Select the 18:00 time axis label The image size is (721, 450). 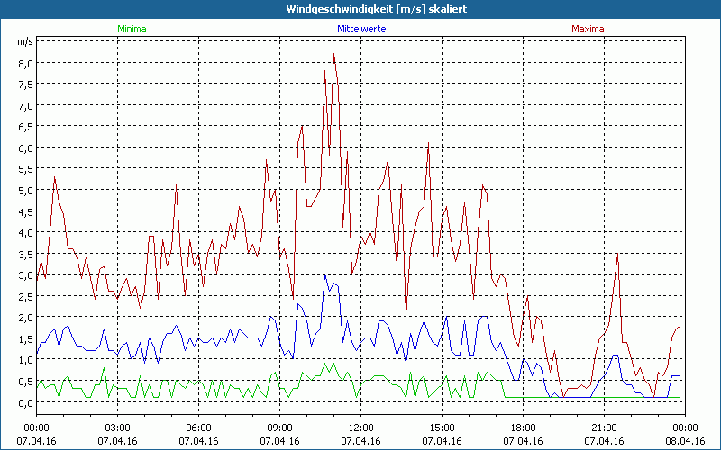click(523, 427)
